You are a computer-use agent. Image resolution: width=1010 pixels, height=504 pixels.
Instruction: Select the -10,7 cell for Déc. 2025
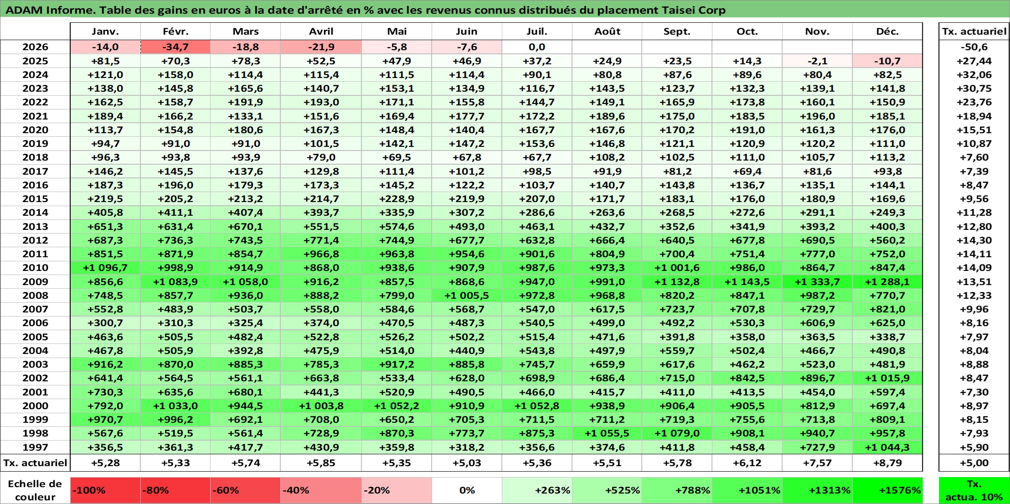click(x=887, y=61)
